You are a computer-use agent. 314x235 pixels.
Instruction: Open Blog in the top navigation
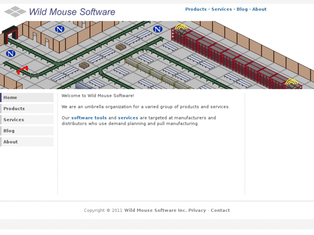(242, 9)
